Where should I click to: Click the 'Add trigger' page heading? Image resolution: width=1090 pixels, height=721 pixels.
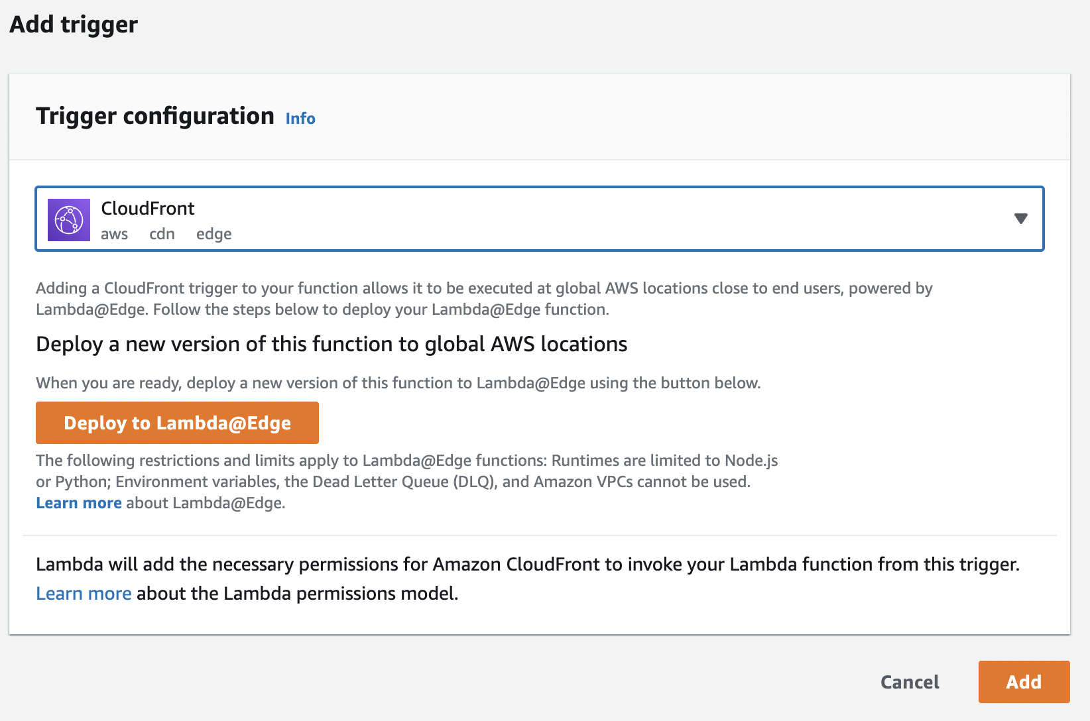coord(74,25)
